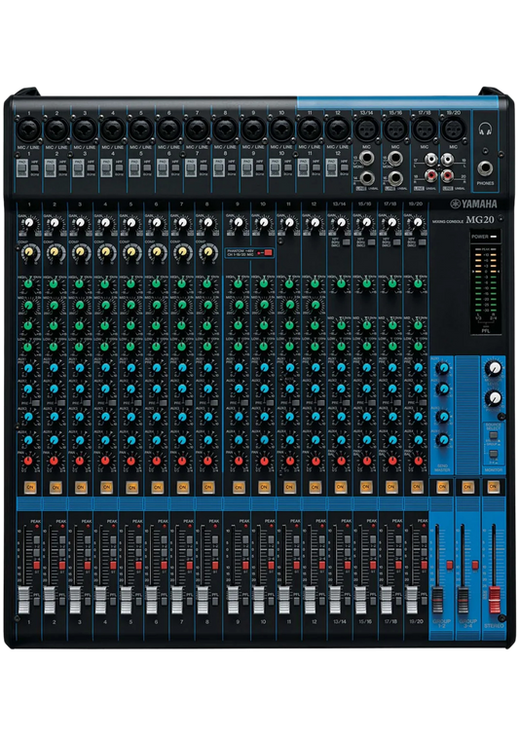This screenshot has width=519, height=739.
Task: Click the channel 20 red RCA jack
Action: coord(447,176)
